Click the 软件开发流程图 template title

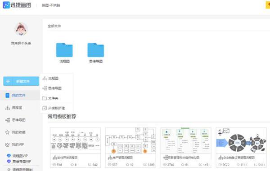67,158
